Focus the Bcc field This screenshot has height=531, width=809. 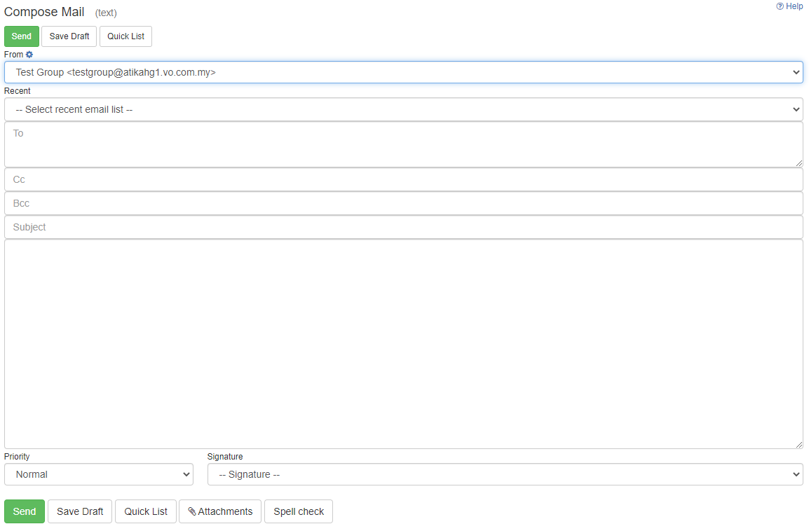pos(404,203)
